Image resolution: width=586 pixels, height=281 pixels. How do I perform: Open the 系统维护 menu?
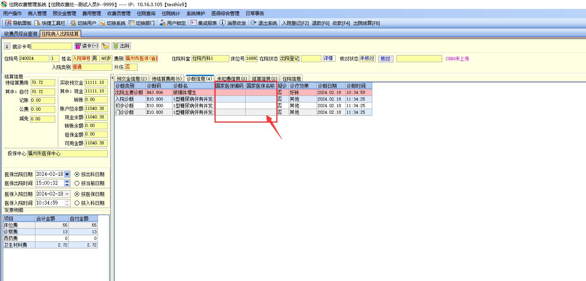tap(196, 14)
